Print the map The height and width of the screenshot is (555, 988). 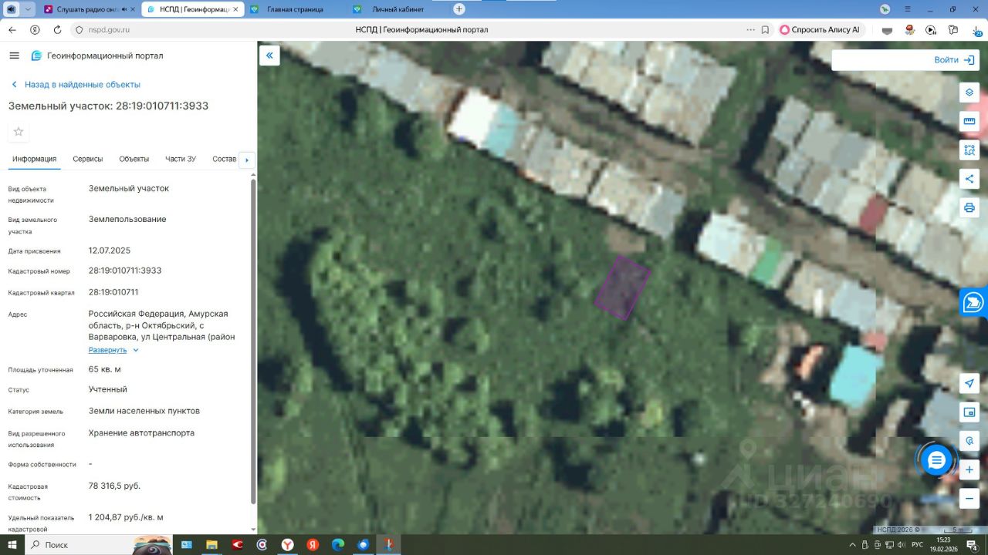[x=969, y=207]
